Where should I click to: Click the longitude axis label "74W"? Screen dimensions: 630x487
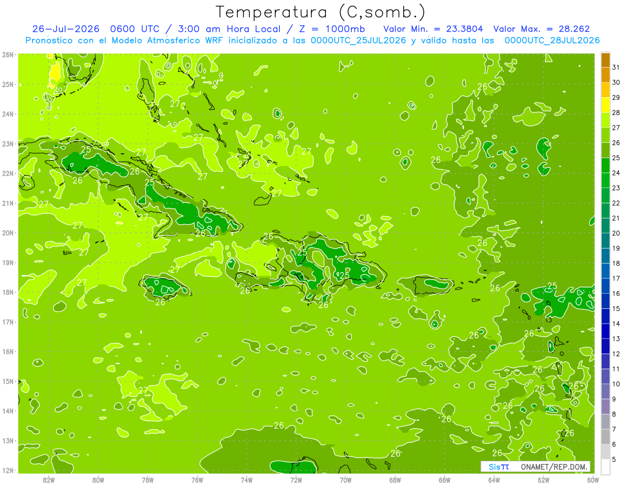(247, 480)
